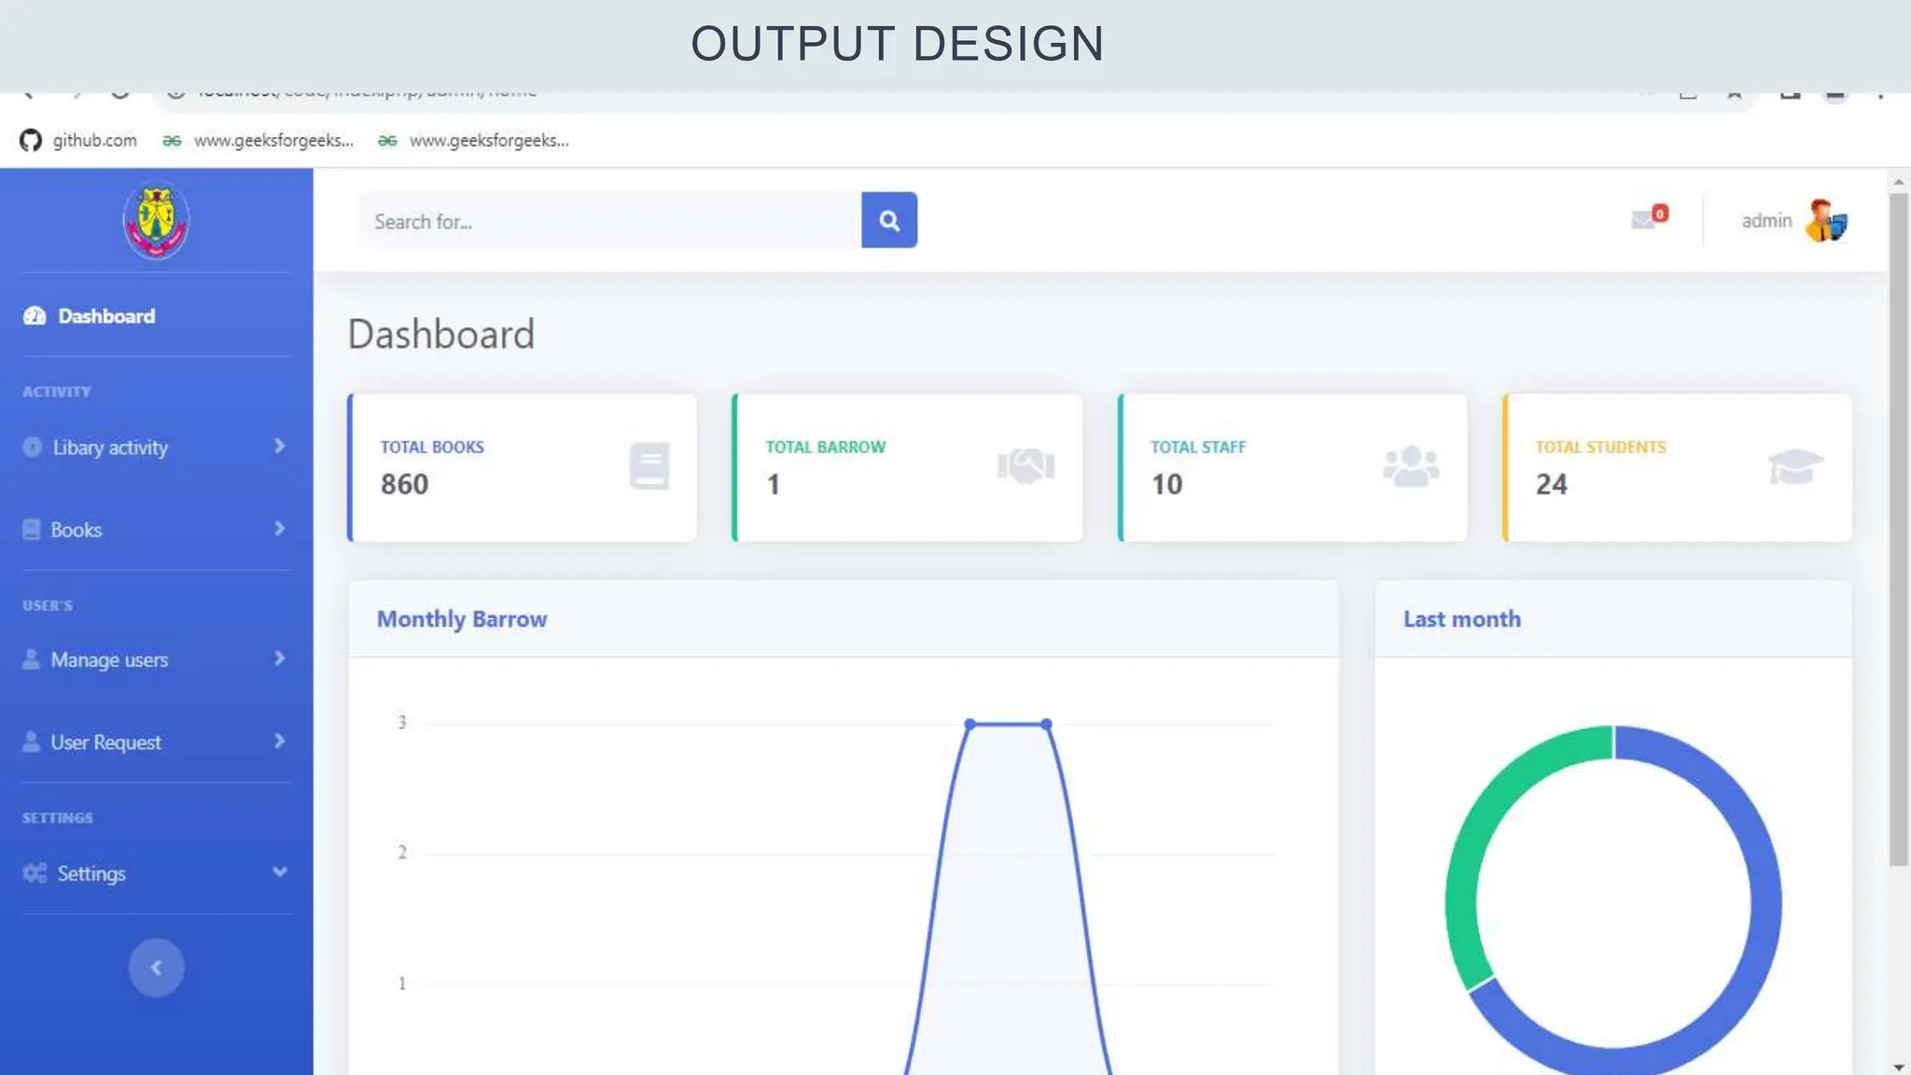
Task: Click the Dashboard gauge icon in sidebar
Action: pyautogui.click(x=35, y=315)
